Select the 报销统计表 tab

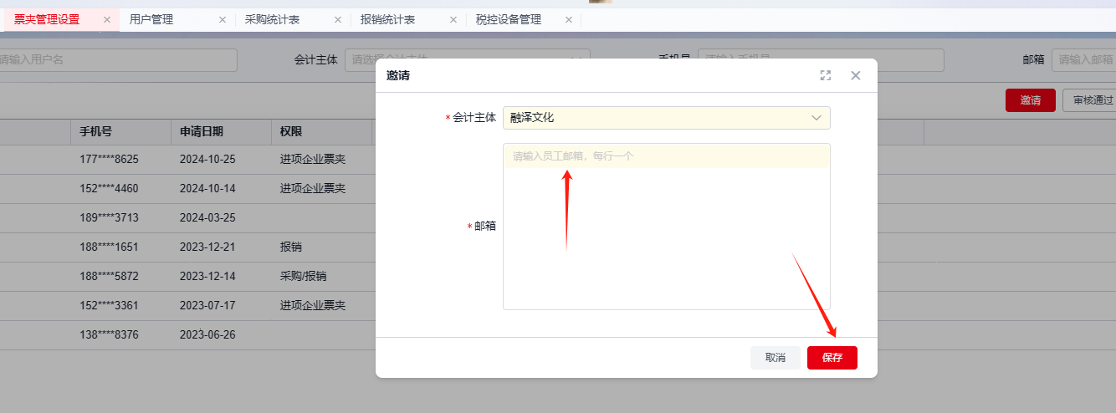(387, 20)
